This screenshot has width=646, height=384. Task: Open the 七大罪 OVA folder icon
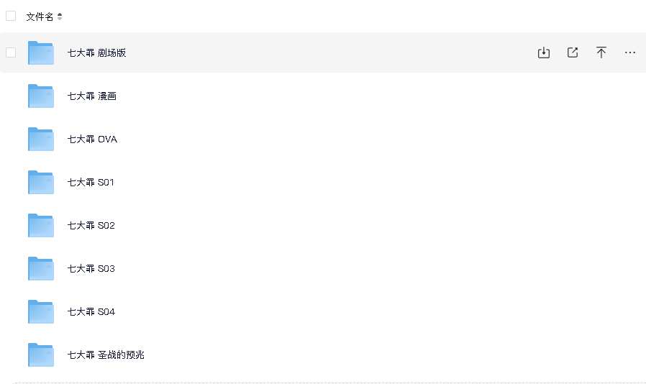(41, 140)
